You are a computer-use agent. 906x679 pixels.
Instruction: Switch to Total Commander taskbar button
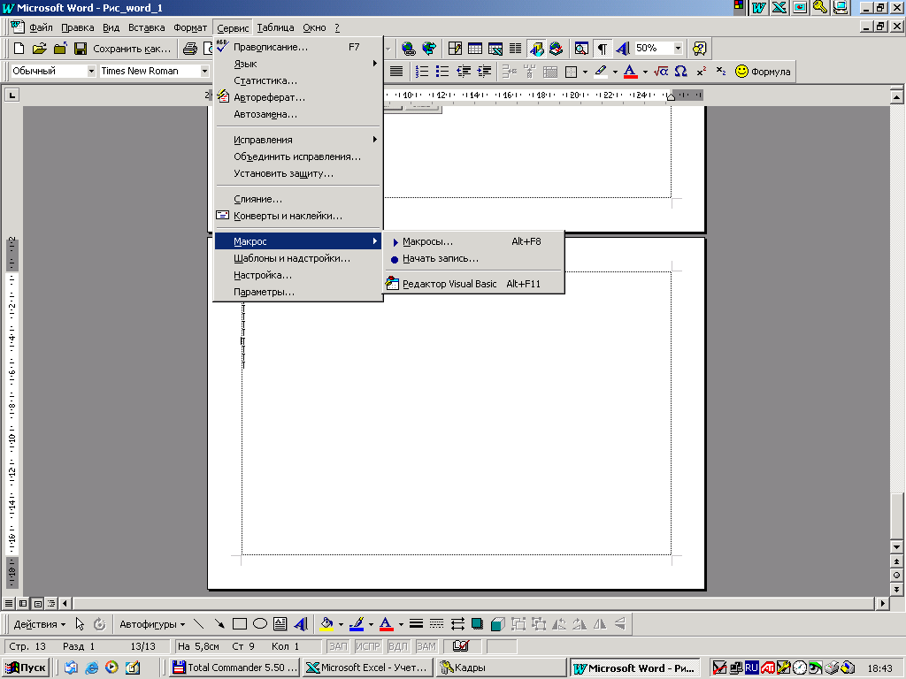tap(235, 668)
